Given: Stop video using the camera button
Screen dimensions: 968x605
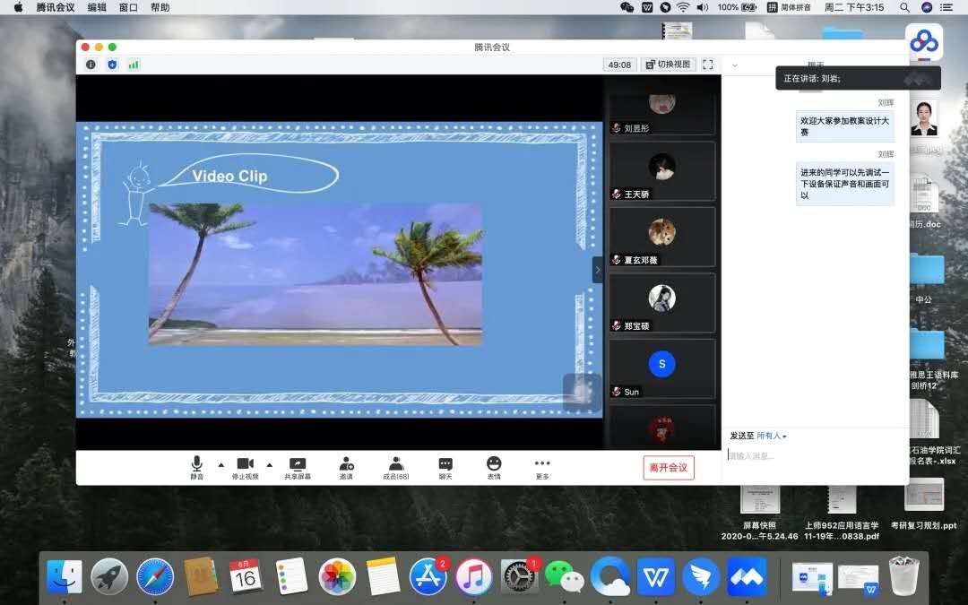Looking at the screenshot, I should (x=245, y=467).
